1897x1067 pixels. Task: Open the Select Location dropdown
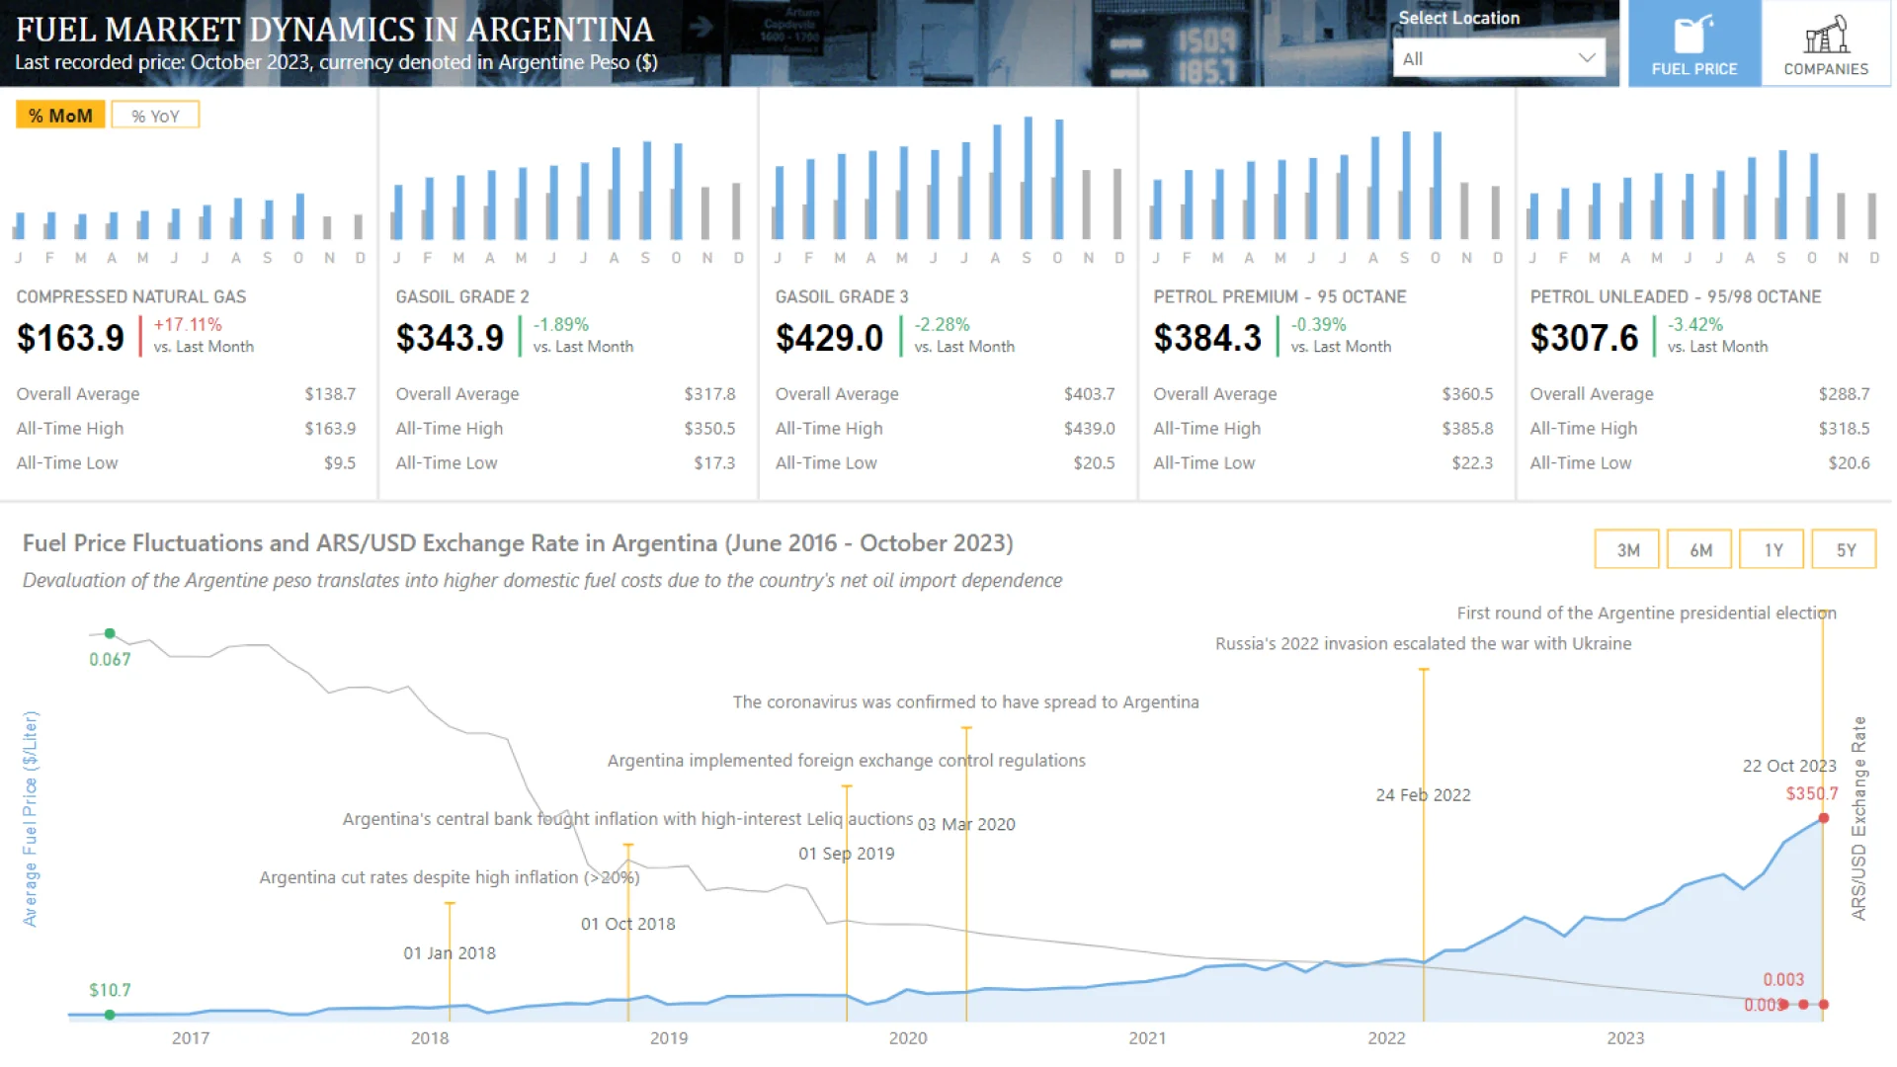(x=1498, y=58)
